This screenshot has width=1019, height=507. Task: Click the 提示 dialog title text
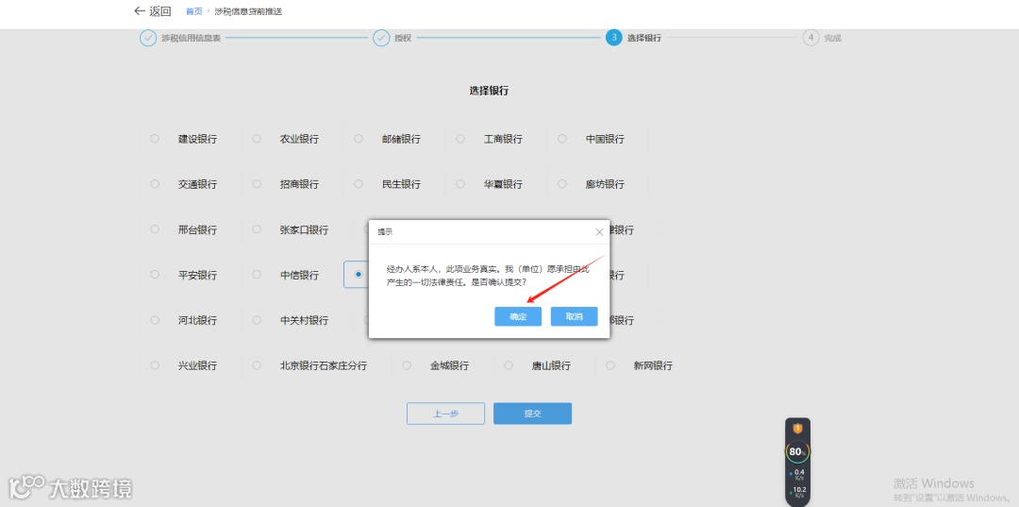click(385, 232)
